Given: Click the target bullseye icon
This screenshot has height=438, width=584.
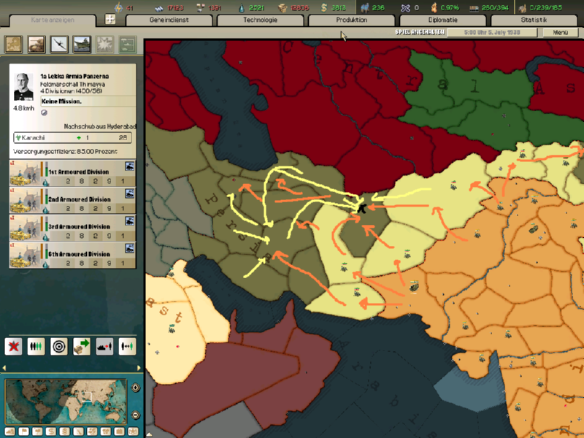Looking at the screenshot, I should pos(59,346).
